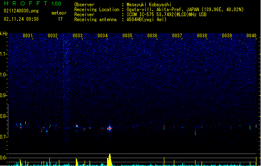This screenshot has width=261, height=166.
Task: Click the tallest yellow intensity peak near 0034
Action: pyautogui.click(x=110, y=160)
